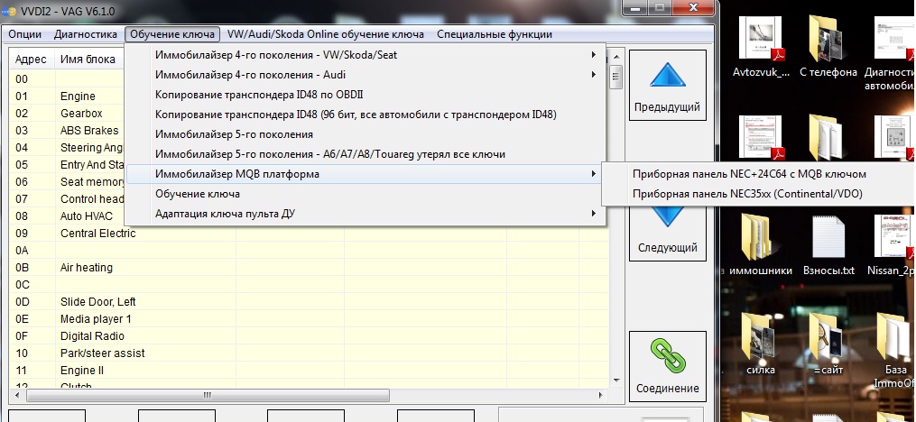Select the 09 Central Electric row
The image size is (916, 422).
pyautogui.click(x=309, y=234)
